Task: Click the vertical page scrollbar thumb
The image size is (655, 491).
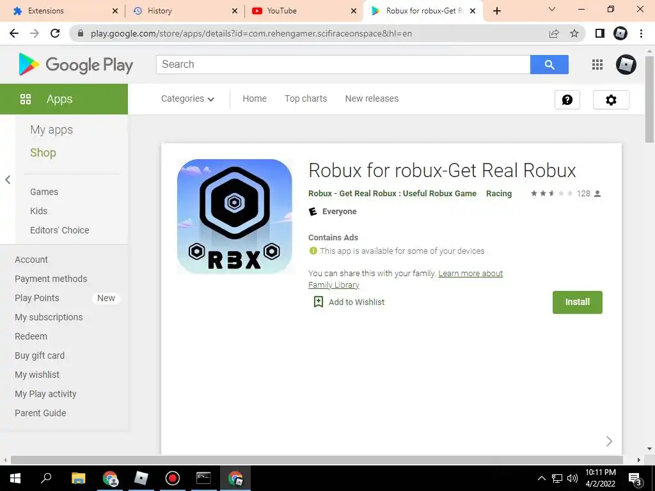Action: [x=649, y=99]
